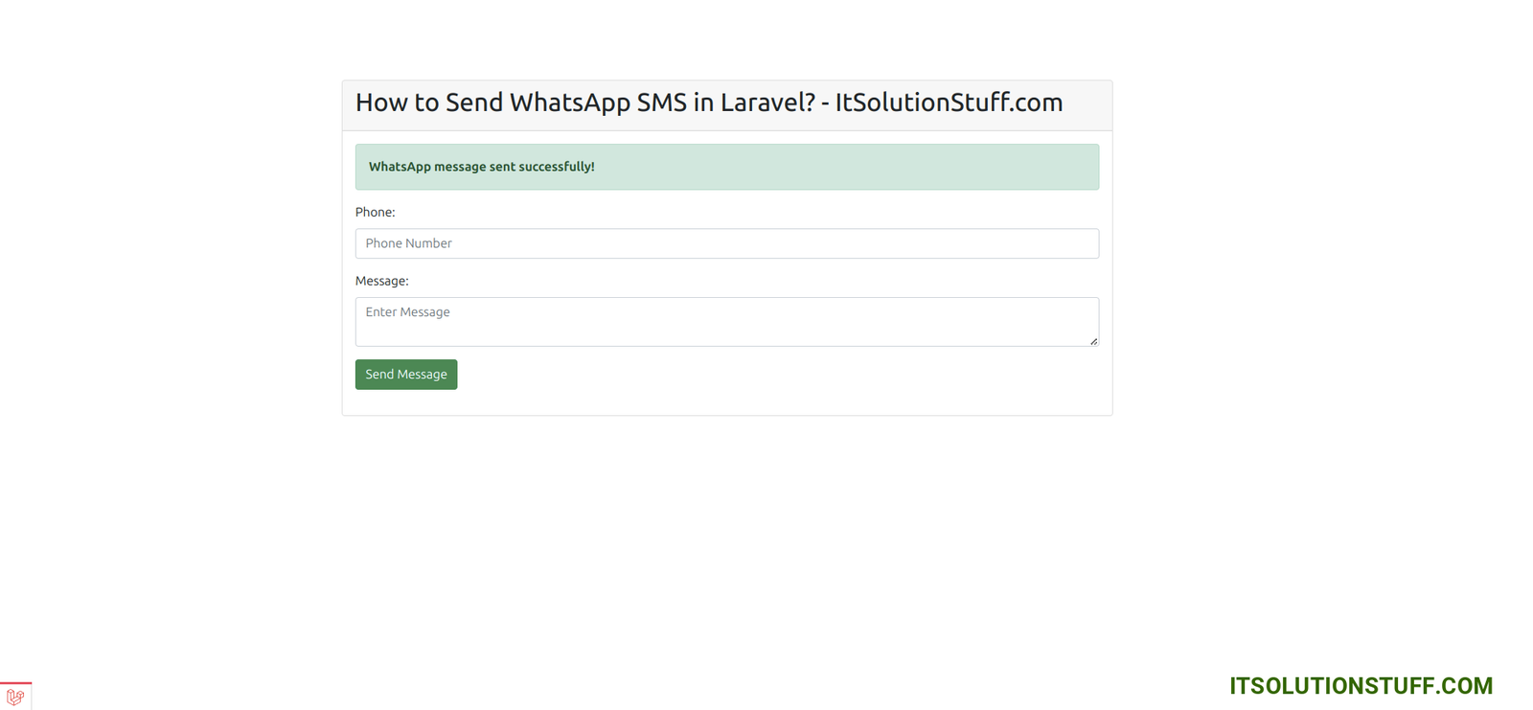Click the green success alert banner background

pyautogui.click(x=862, y=167)
